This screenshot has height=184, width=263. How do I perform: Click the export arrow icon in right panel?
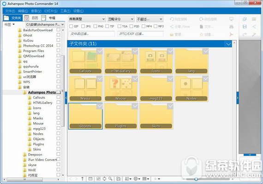245,34
